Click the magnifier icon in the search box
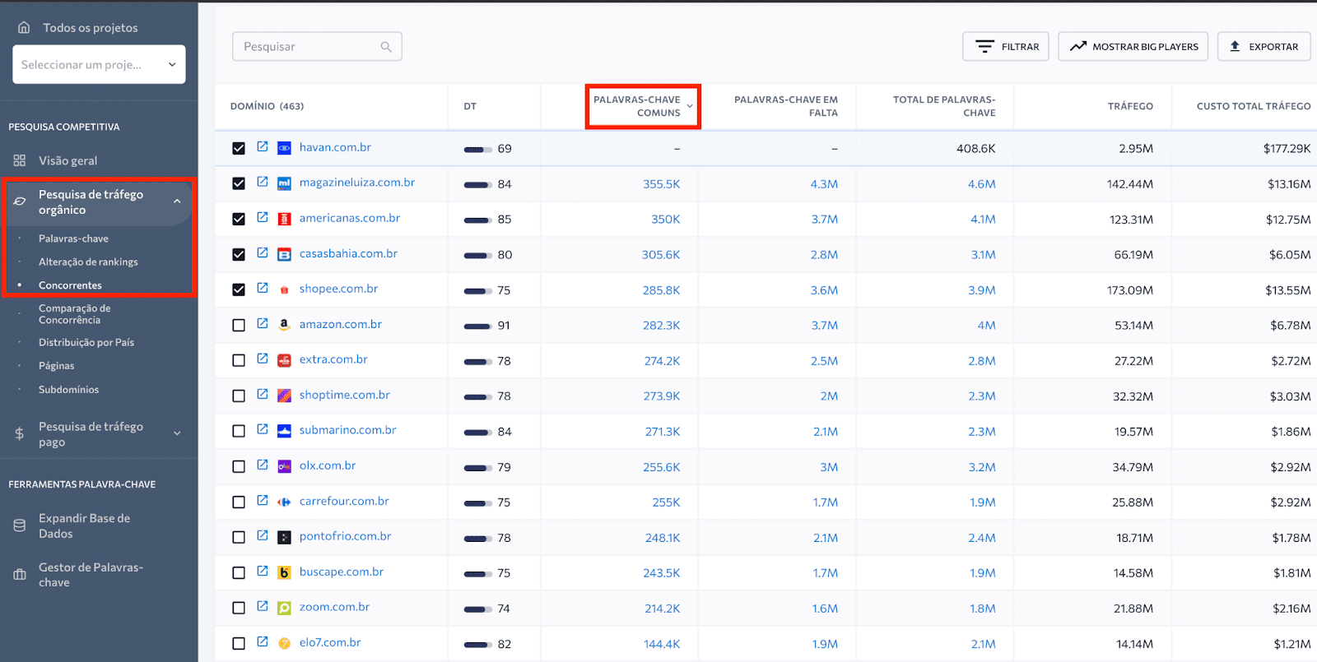This screenshot has width=1317, height=662. [x=386, y=47]
